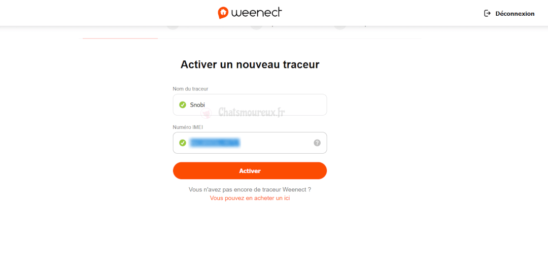Click third step circle in progress header

340,27
